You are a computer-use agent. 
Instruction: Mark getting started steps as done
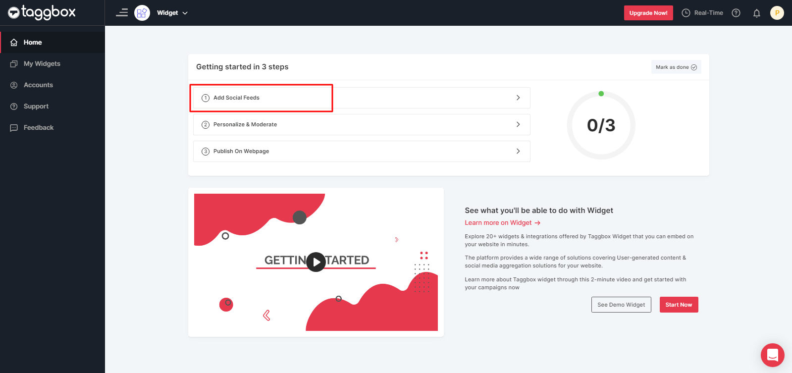[676, 67]
